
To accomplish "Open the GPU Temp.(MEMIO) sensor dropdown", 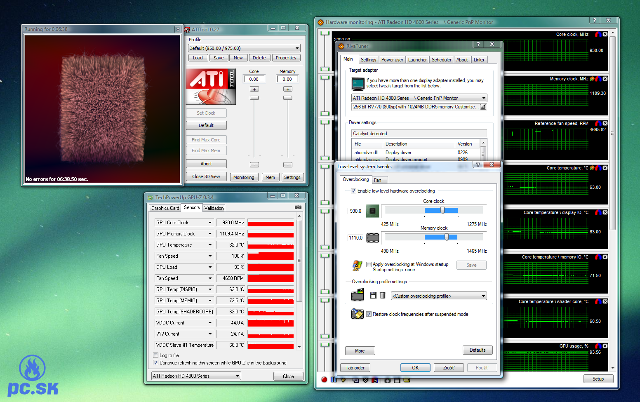I will (x=210, y=301).
